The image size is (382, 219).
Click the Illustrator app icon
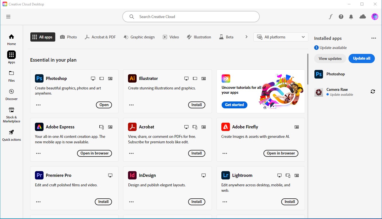(132, 78)
